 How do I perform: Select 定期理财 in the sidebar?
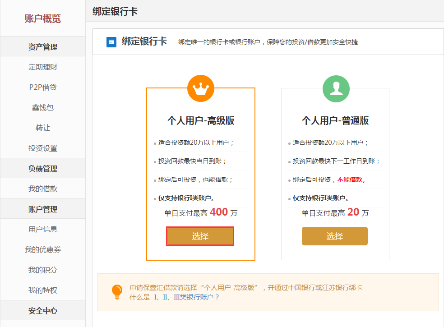43,67
